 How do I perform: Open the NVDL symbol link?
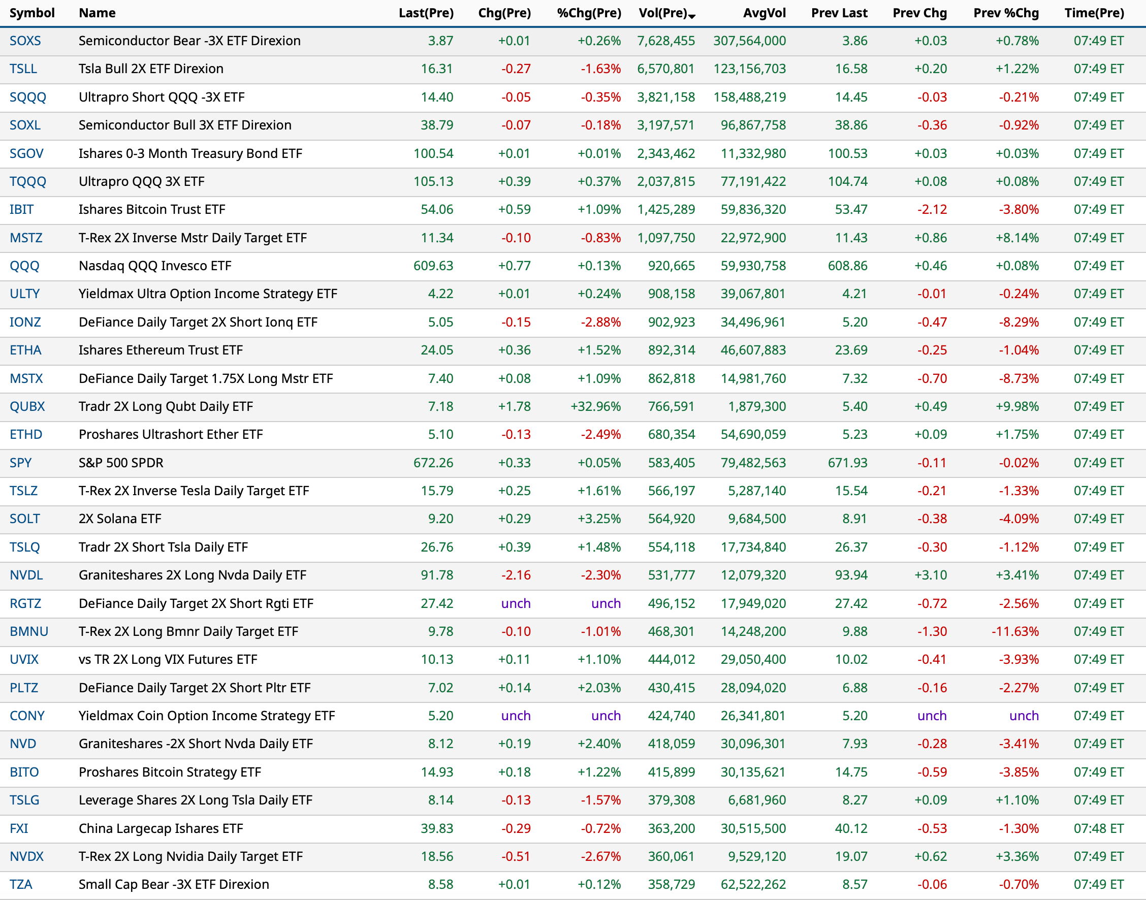[x=26, y=575]
